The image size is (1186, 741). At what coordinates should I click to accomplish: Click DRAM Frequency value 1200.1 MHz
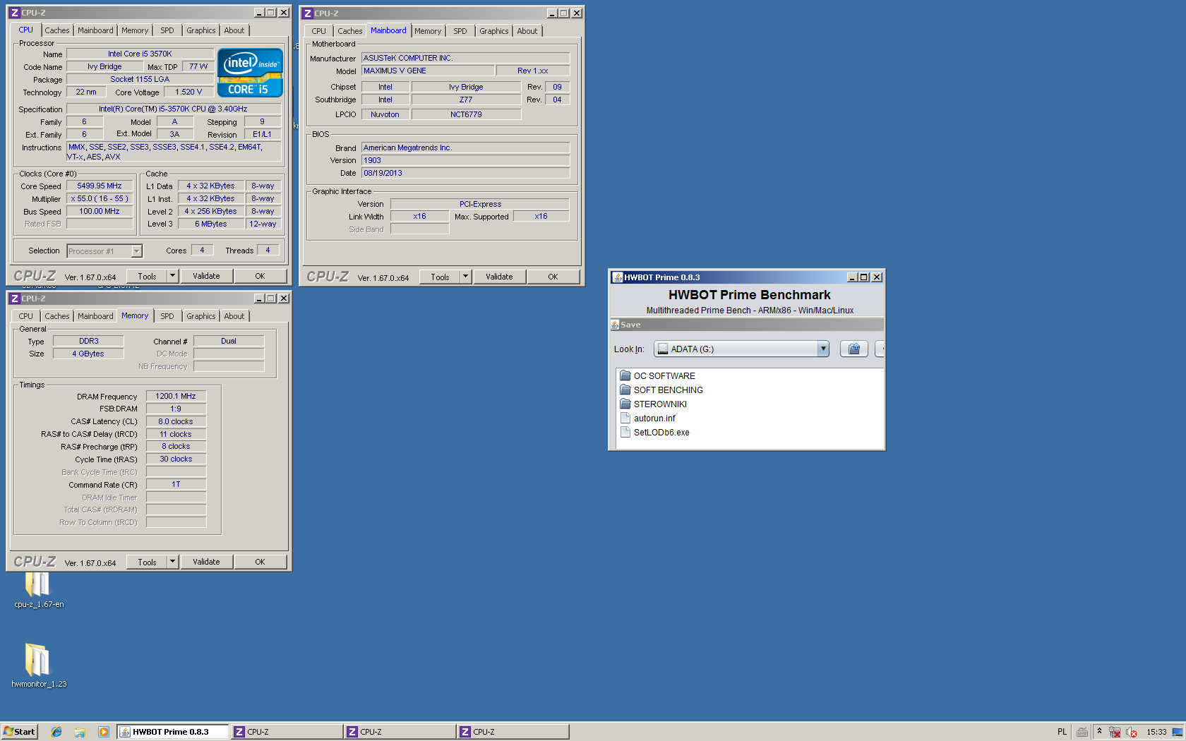pyautogui.click(x=176, y=396)
